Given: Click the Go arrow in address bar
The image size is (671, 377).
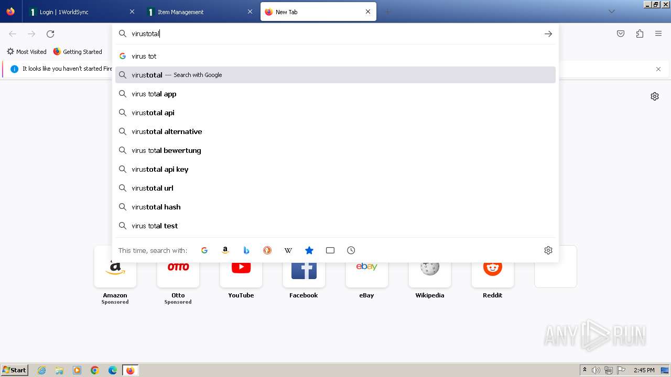Looking at the screenshot, I should [548, 34].
